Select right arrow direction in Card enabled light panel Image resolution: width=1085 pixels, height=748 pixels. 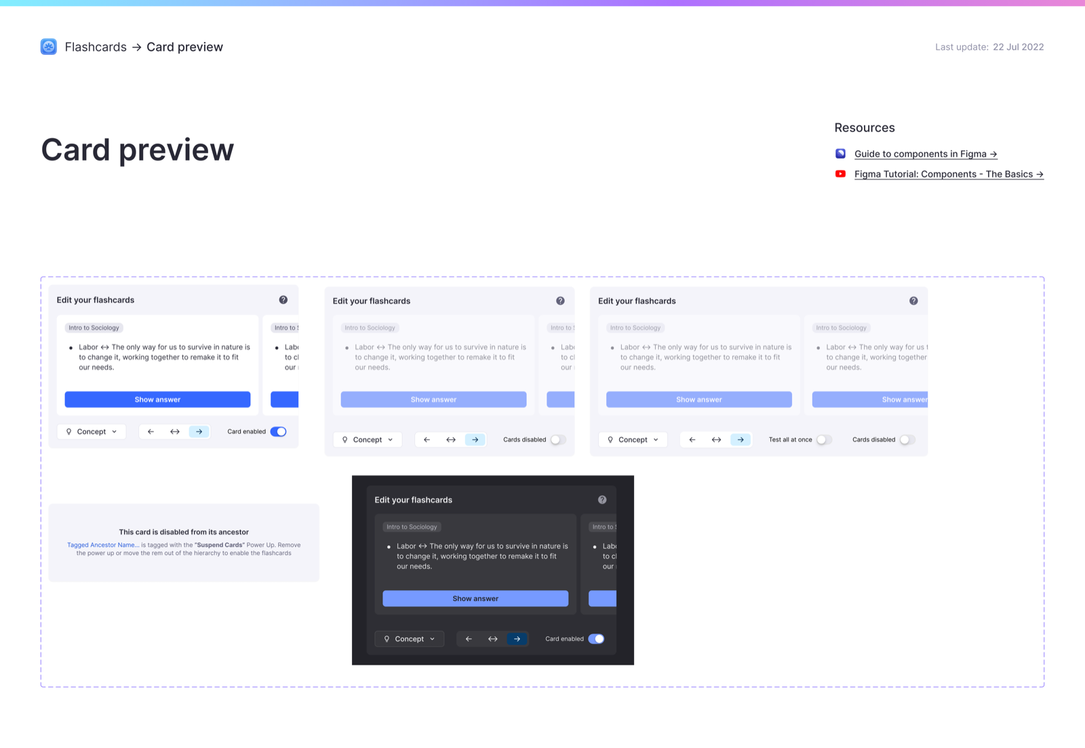click(199, 432)
